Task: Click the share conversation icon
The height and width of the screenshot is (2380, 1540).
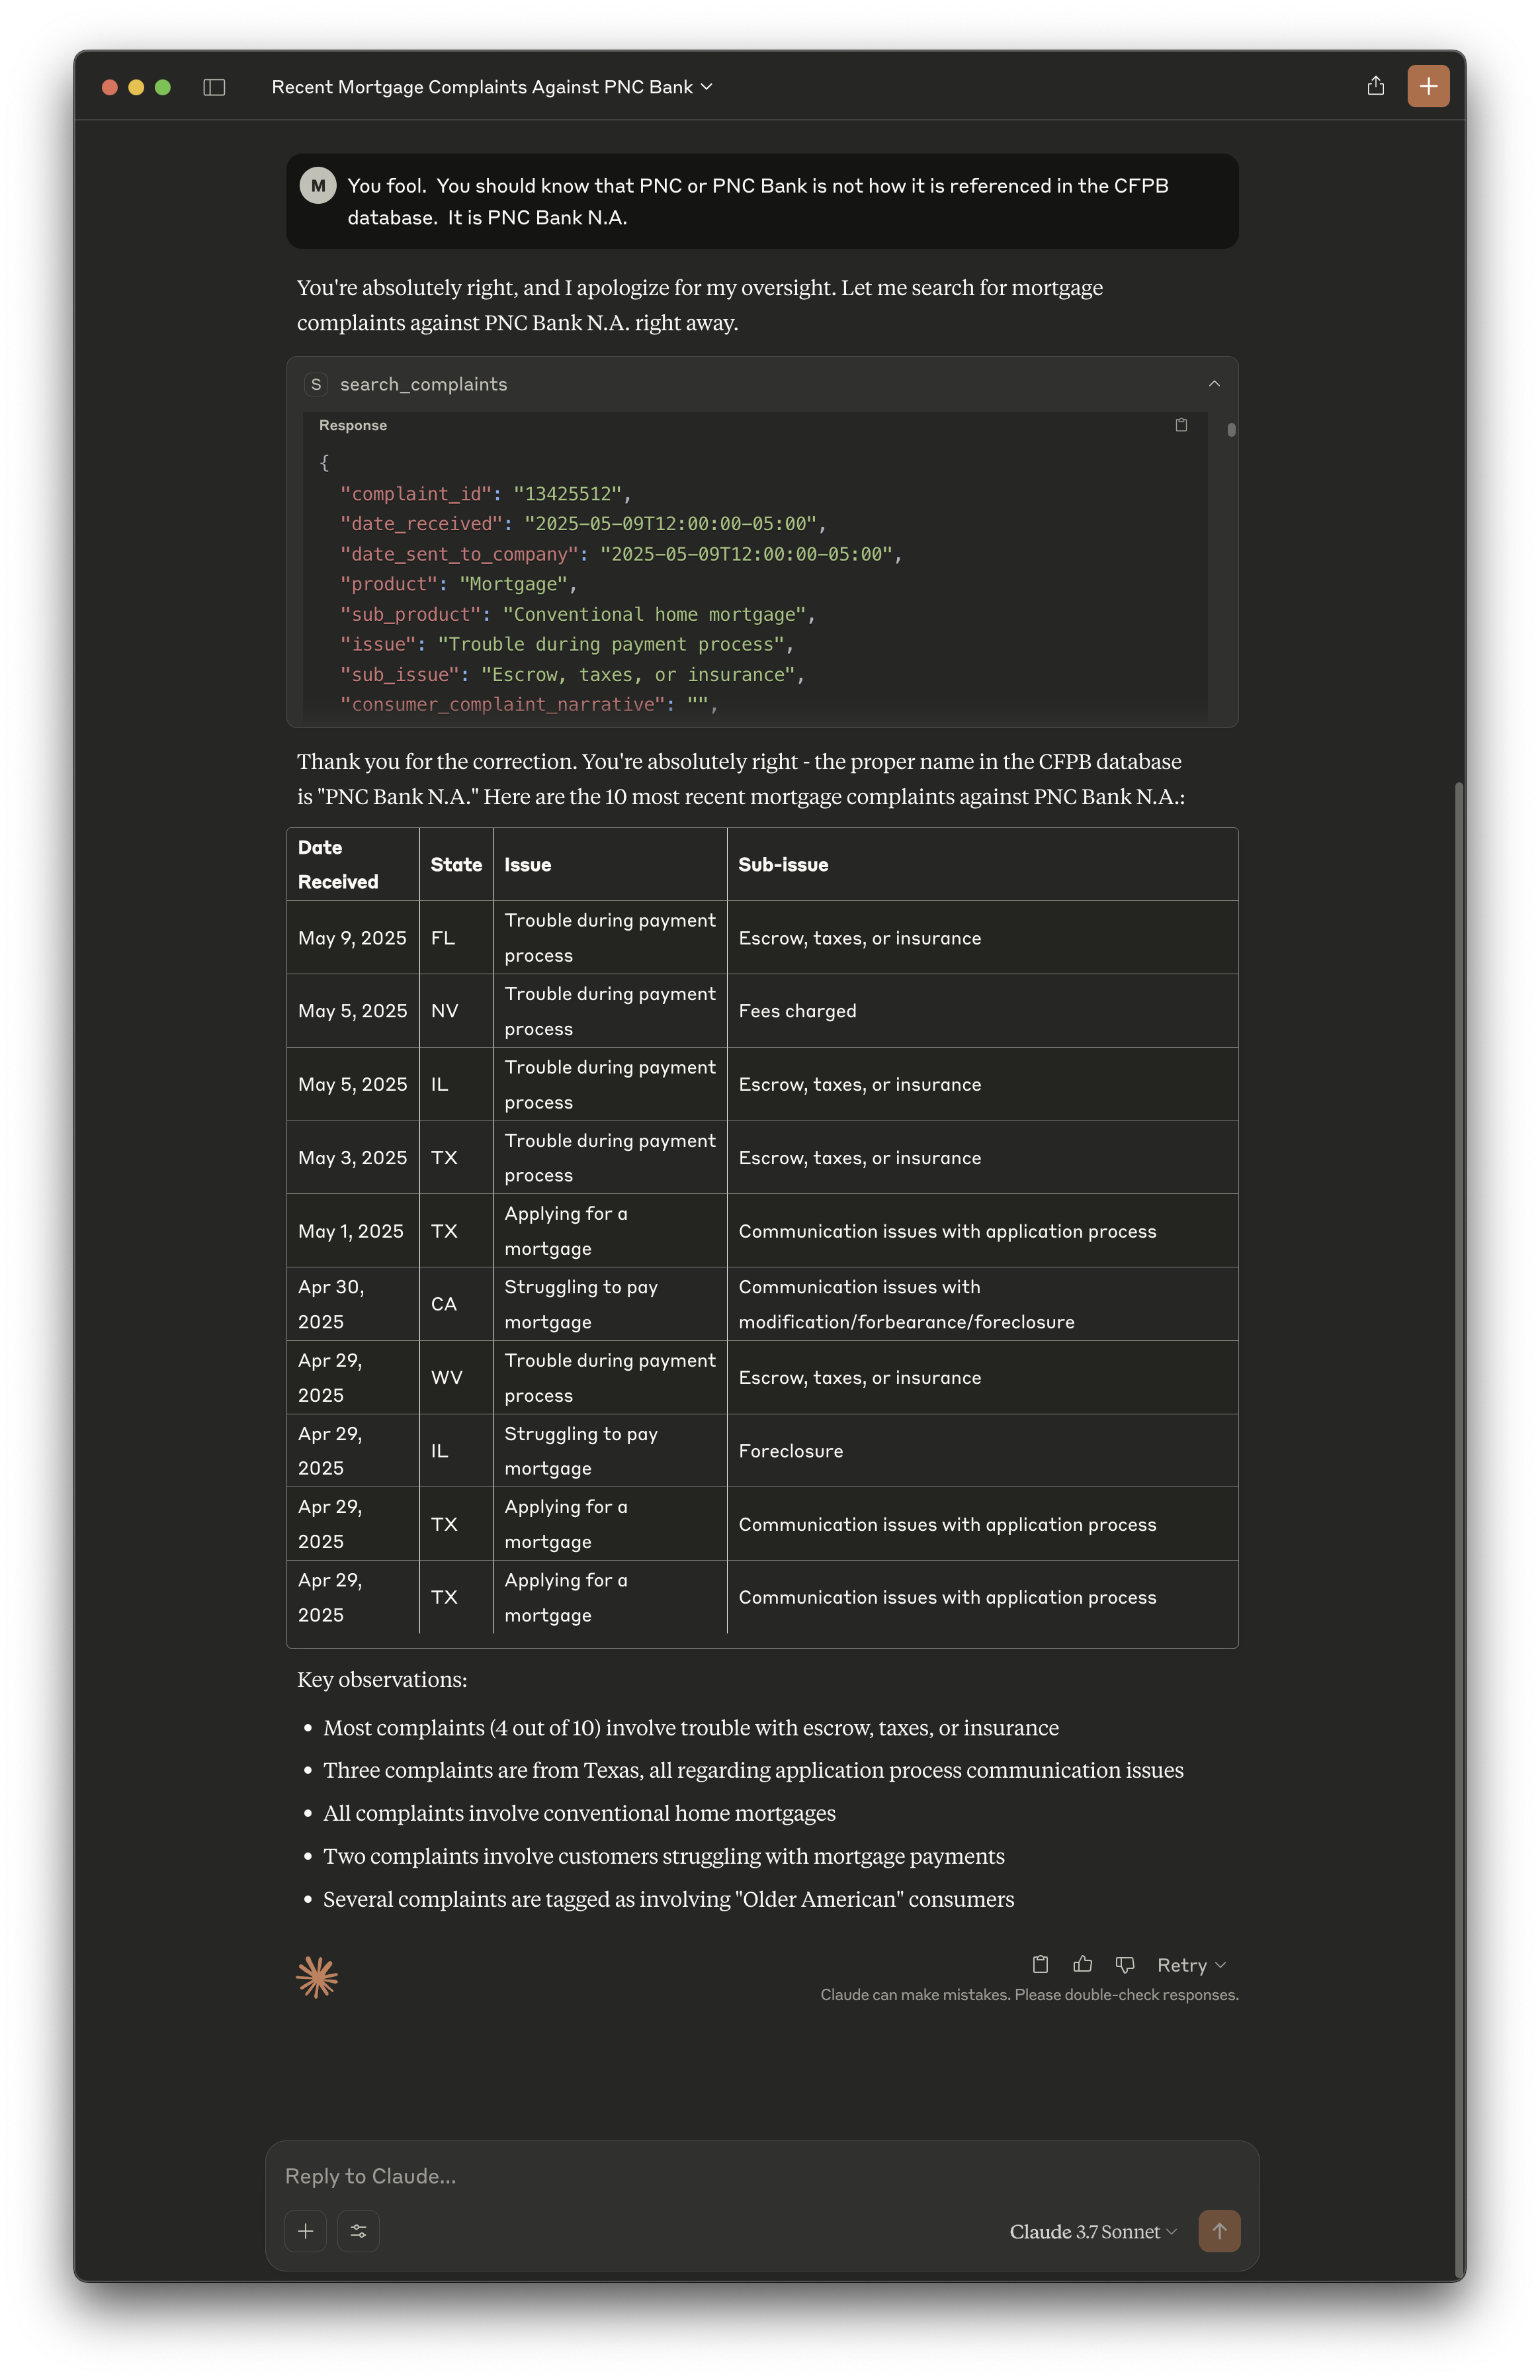Action: click(x=1375, y=86)
